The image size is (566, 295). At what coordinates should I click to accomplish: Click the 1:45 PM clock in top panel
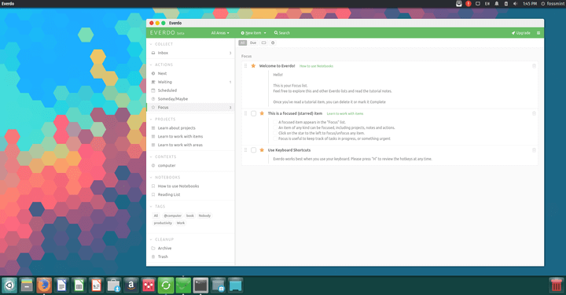(530, 4)
